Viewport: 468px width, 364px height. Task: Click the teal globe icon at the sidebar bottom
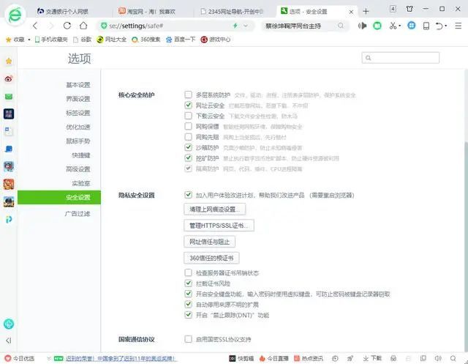point(9,324)
